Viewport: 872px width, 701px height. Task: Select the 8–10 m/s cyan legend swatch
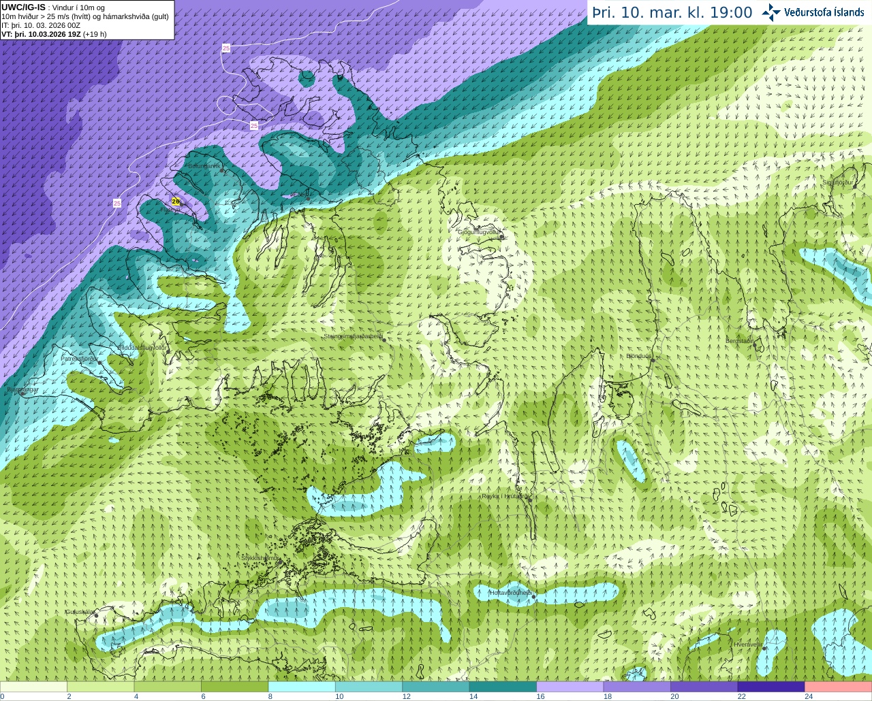[x=302, y=687]
